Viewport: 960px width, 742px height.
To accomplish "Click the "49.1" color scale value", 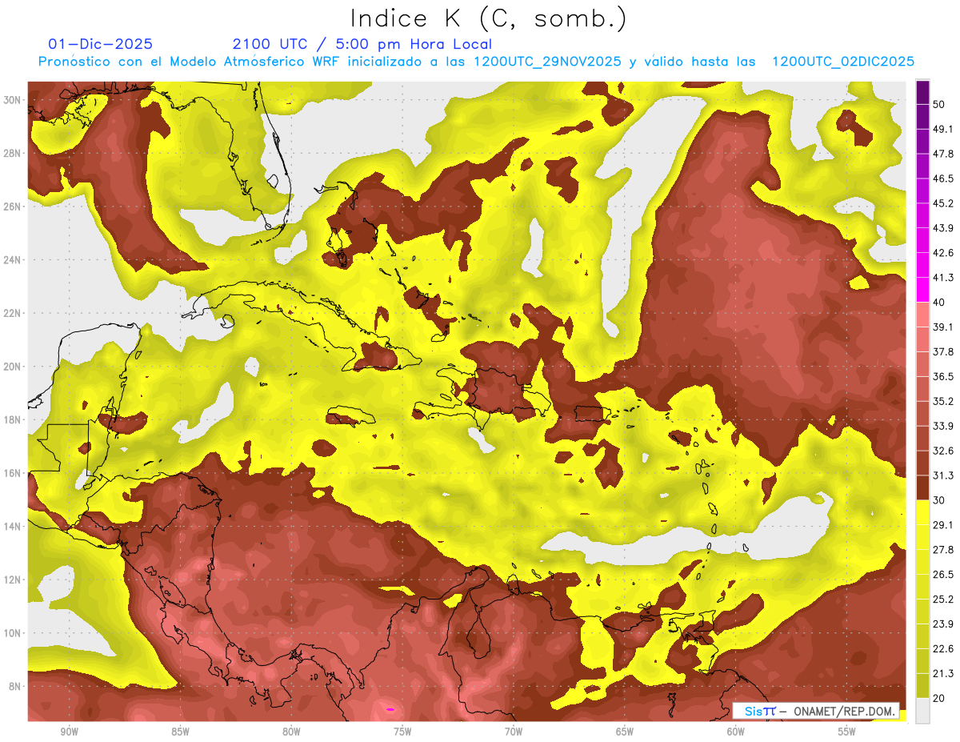I will point(943,129).
